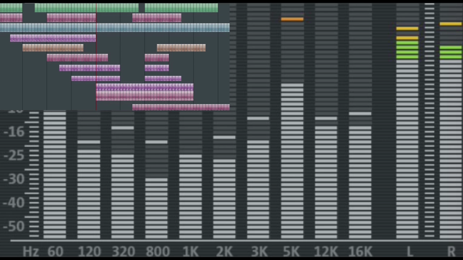Click the -16 dB scale label

click(14, 132)
